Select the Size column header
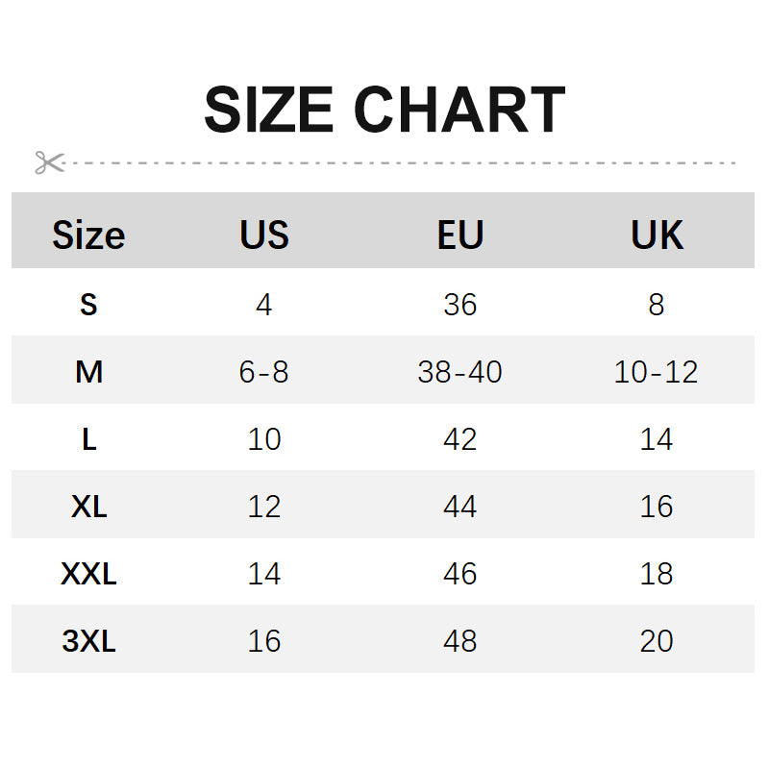 point(88,235)
